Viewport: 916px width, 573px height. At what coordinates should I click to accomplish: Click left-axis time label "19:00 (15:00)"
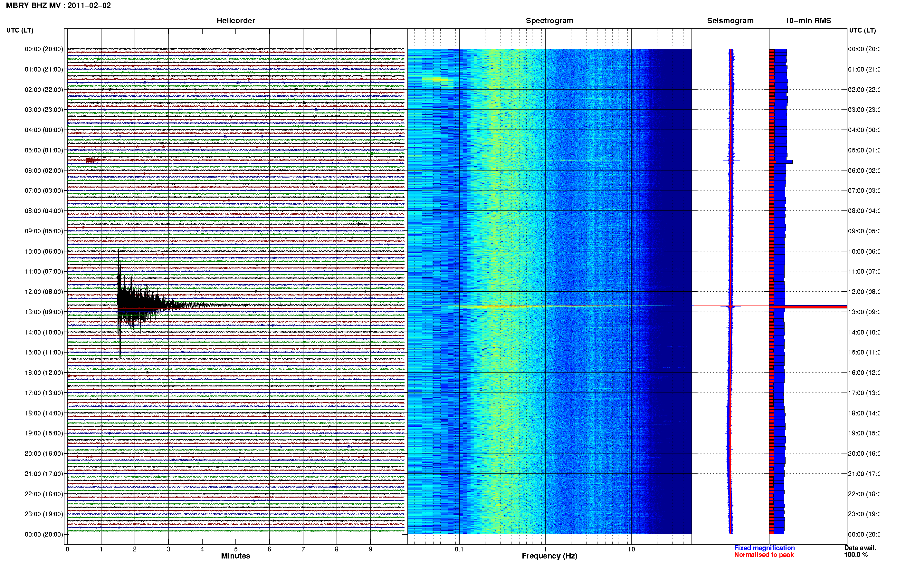point(44,433)
